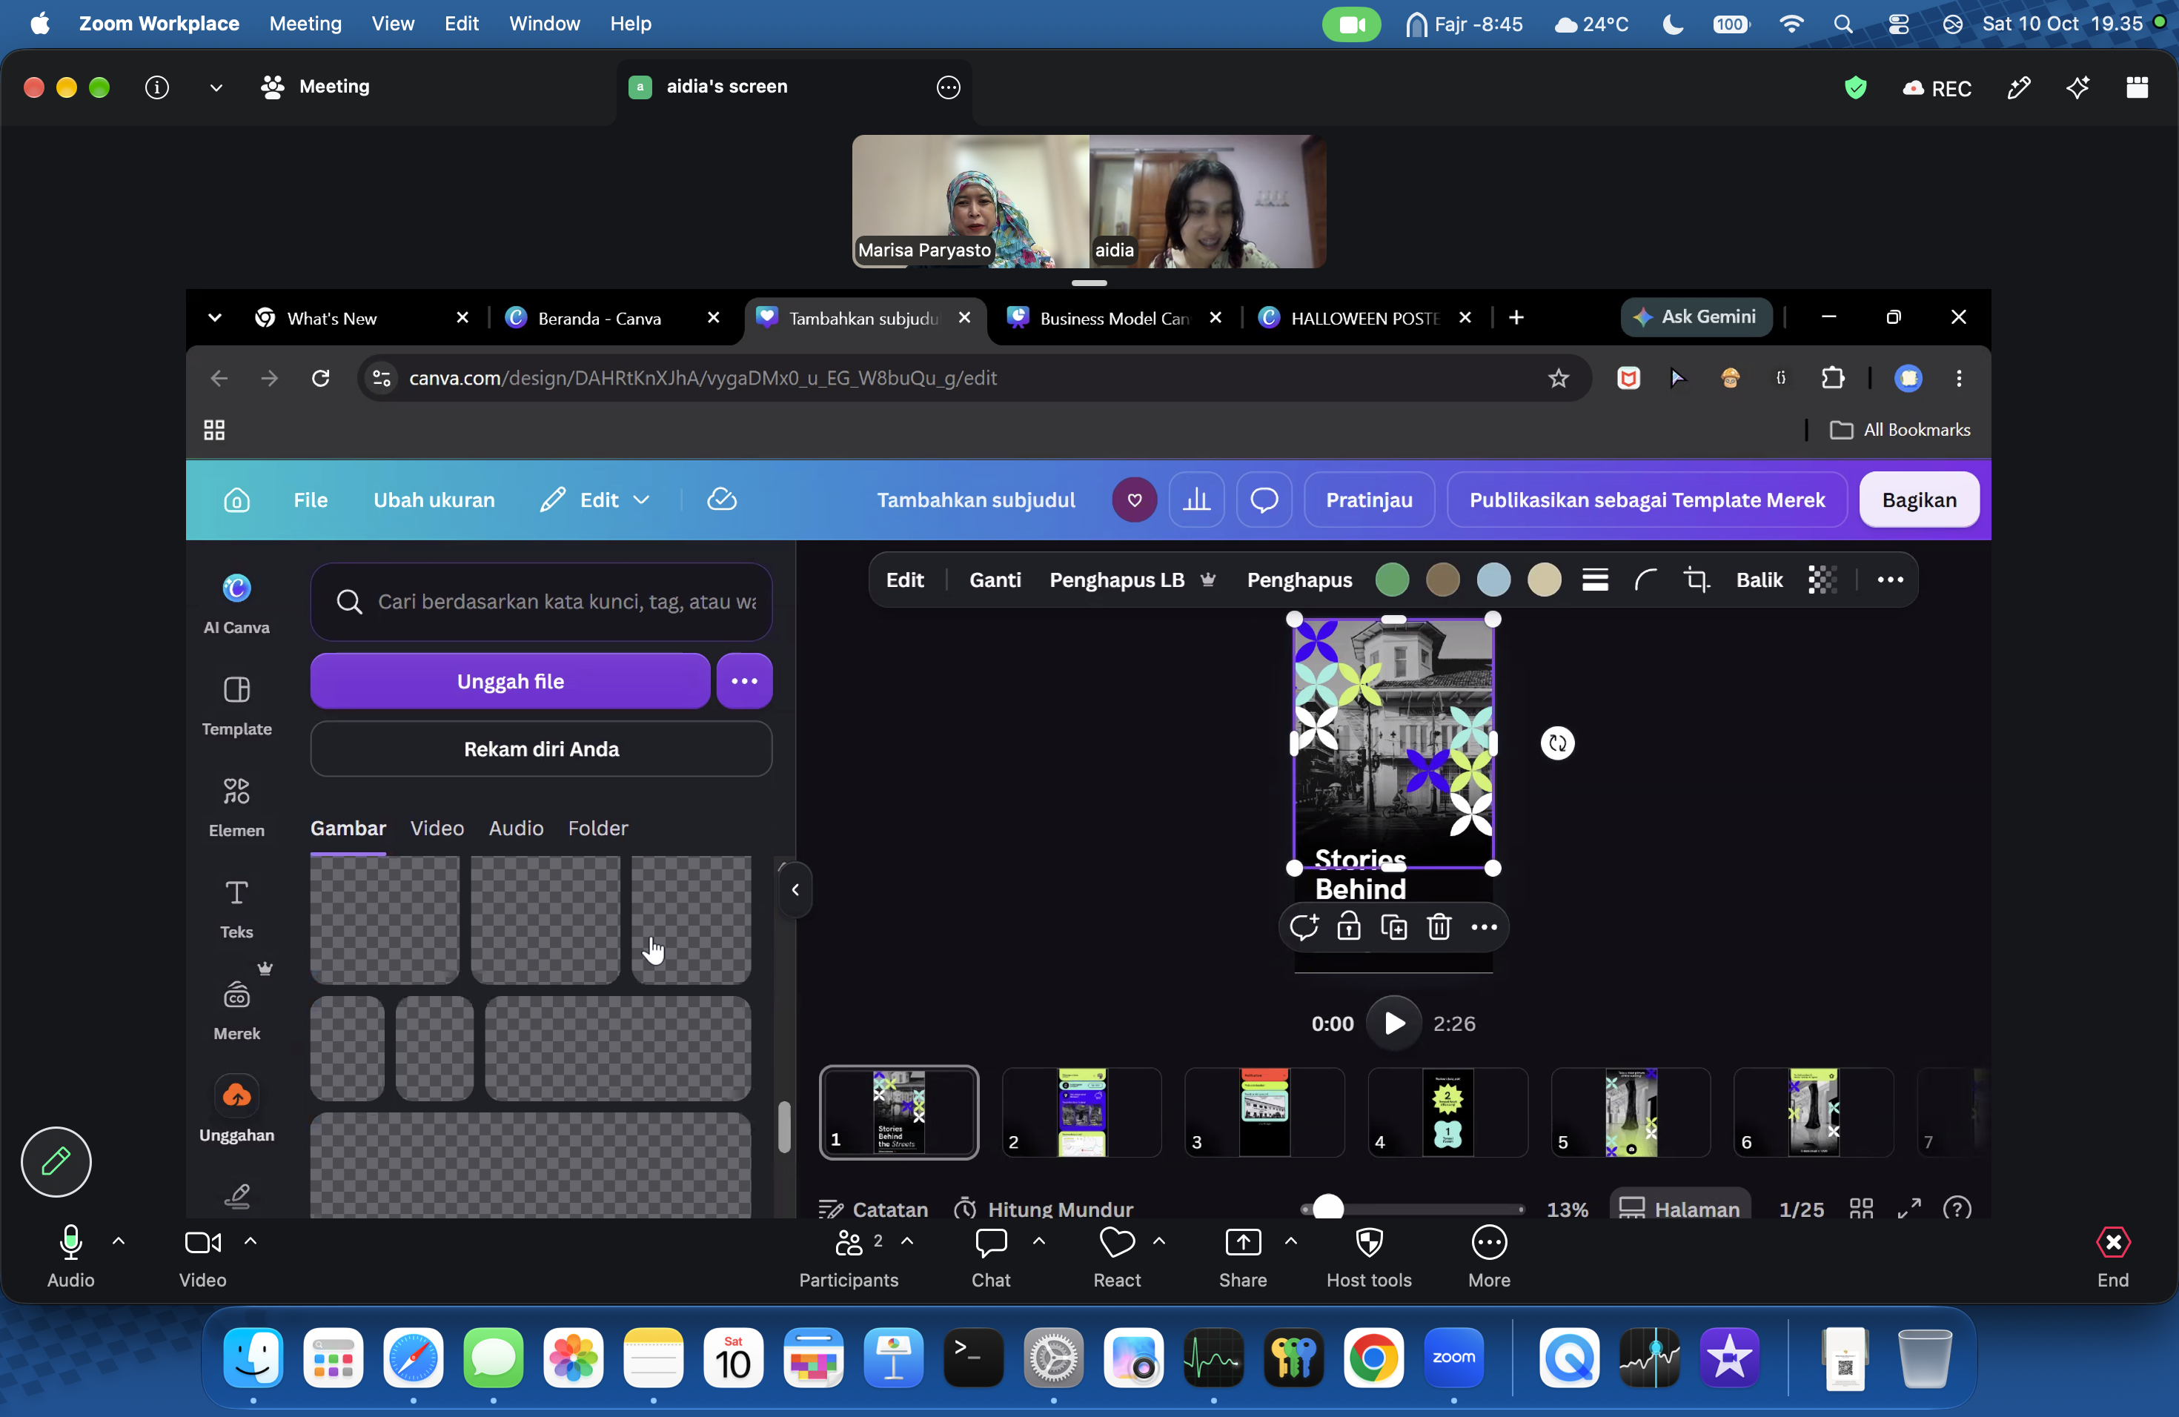Open the Unggahan uploads panel
Screen dimensions: 2179x1417
click(x=236, y=1109)
